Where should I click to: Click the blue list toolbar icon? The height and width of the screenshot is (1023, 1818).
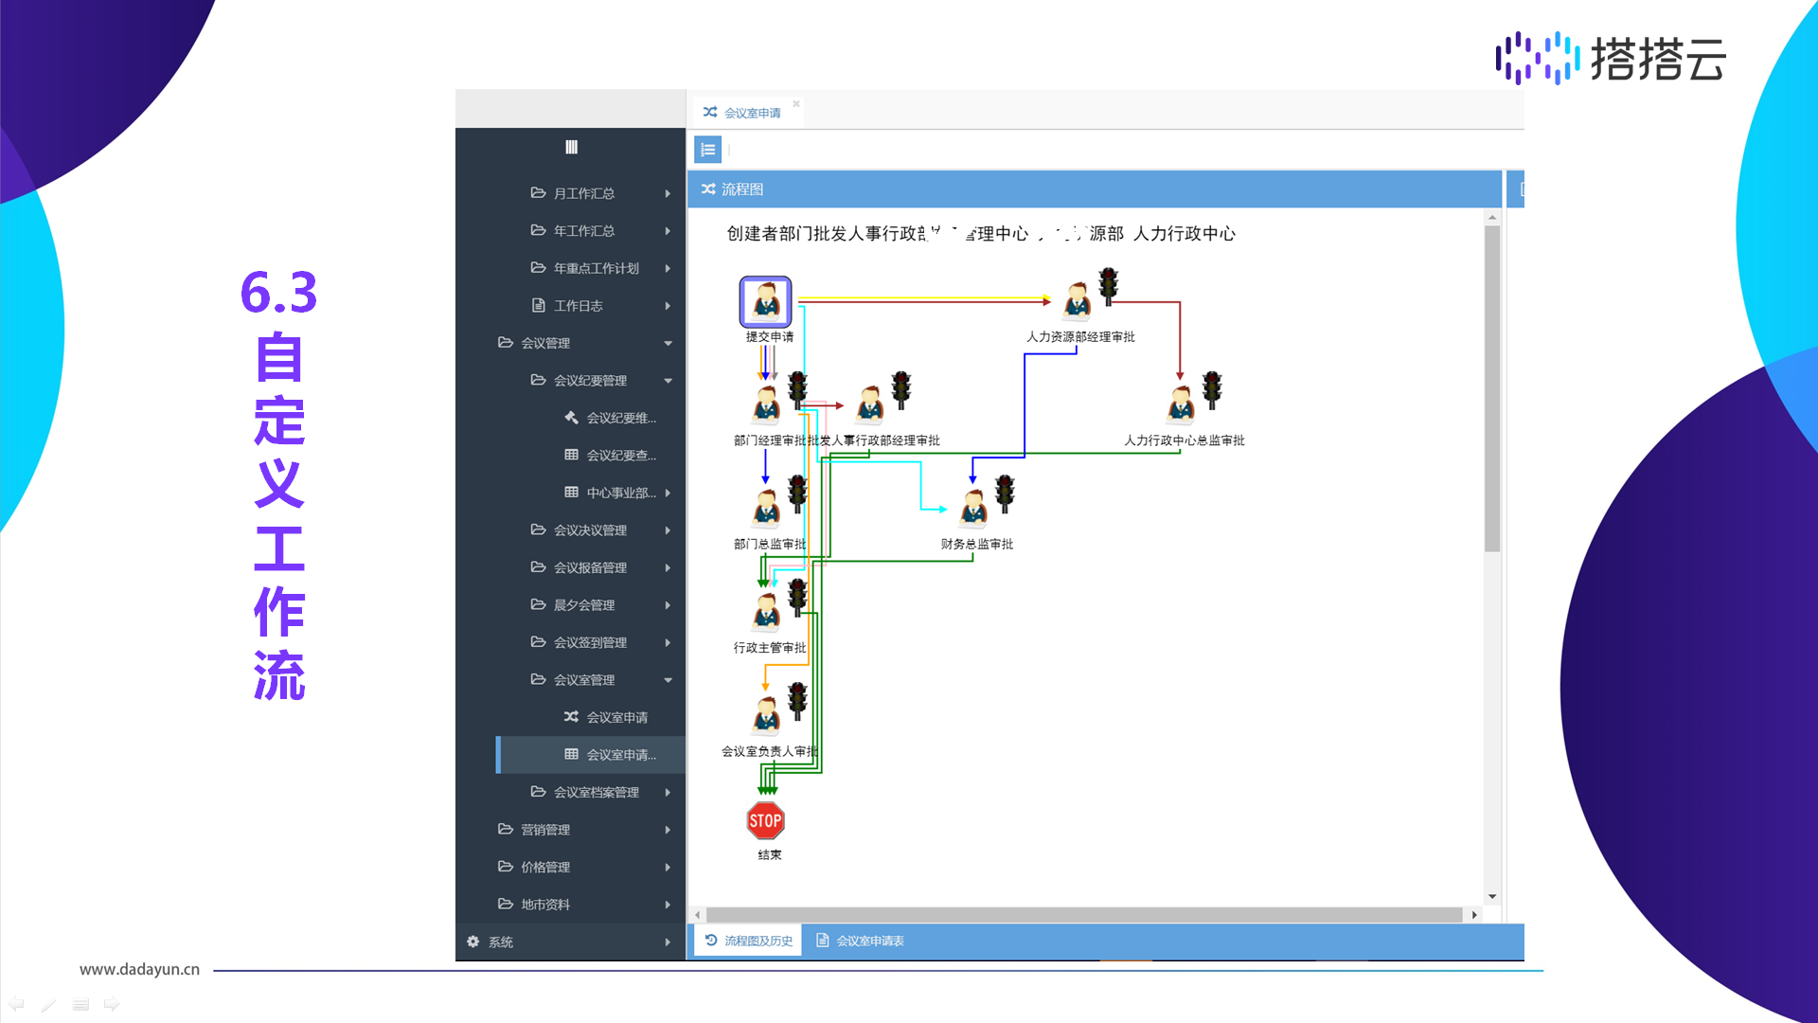tap(707, 150)
